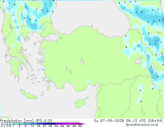Click the legend label '50'
The height and width of the screenshot is (127, 164).
[x=80, y=126]
